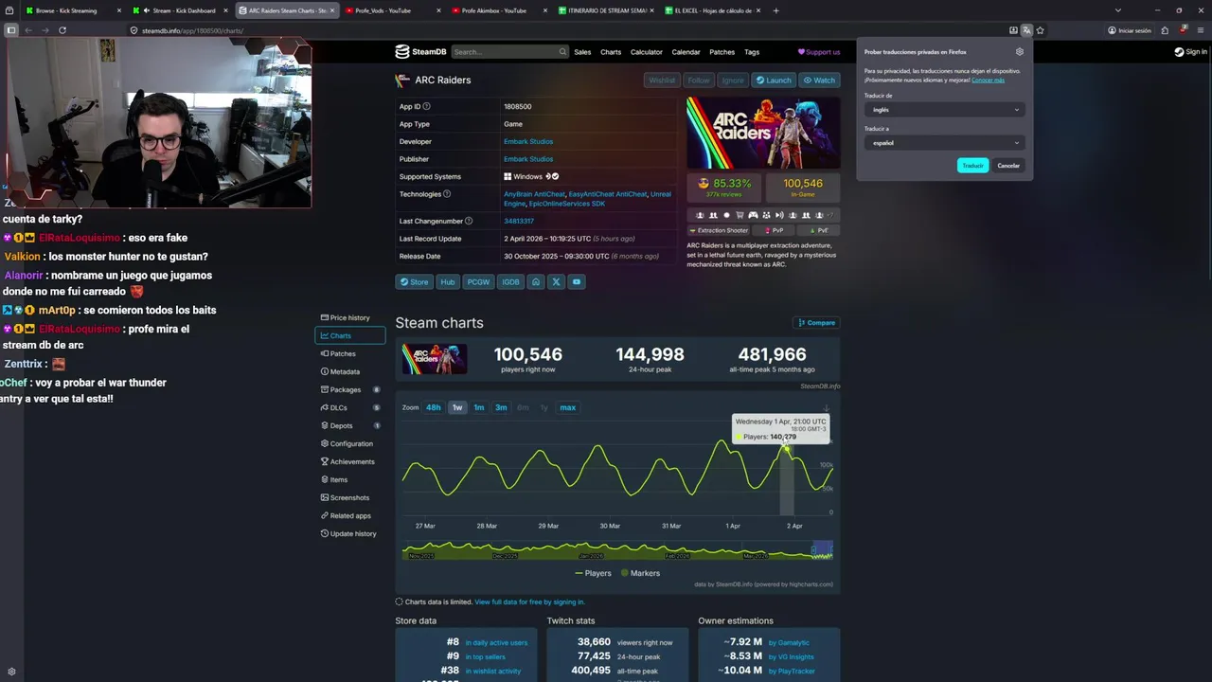
Task: Click the Technologies help icon
Action: click(447, 194)
